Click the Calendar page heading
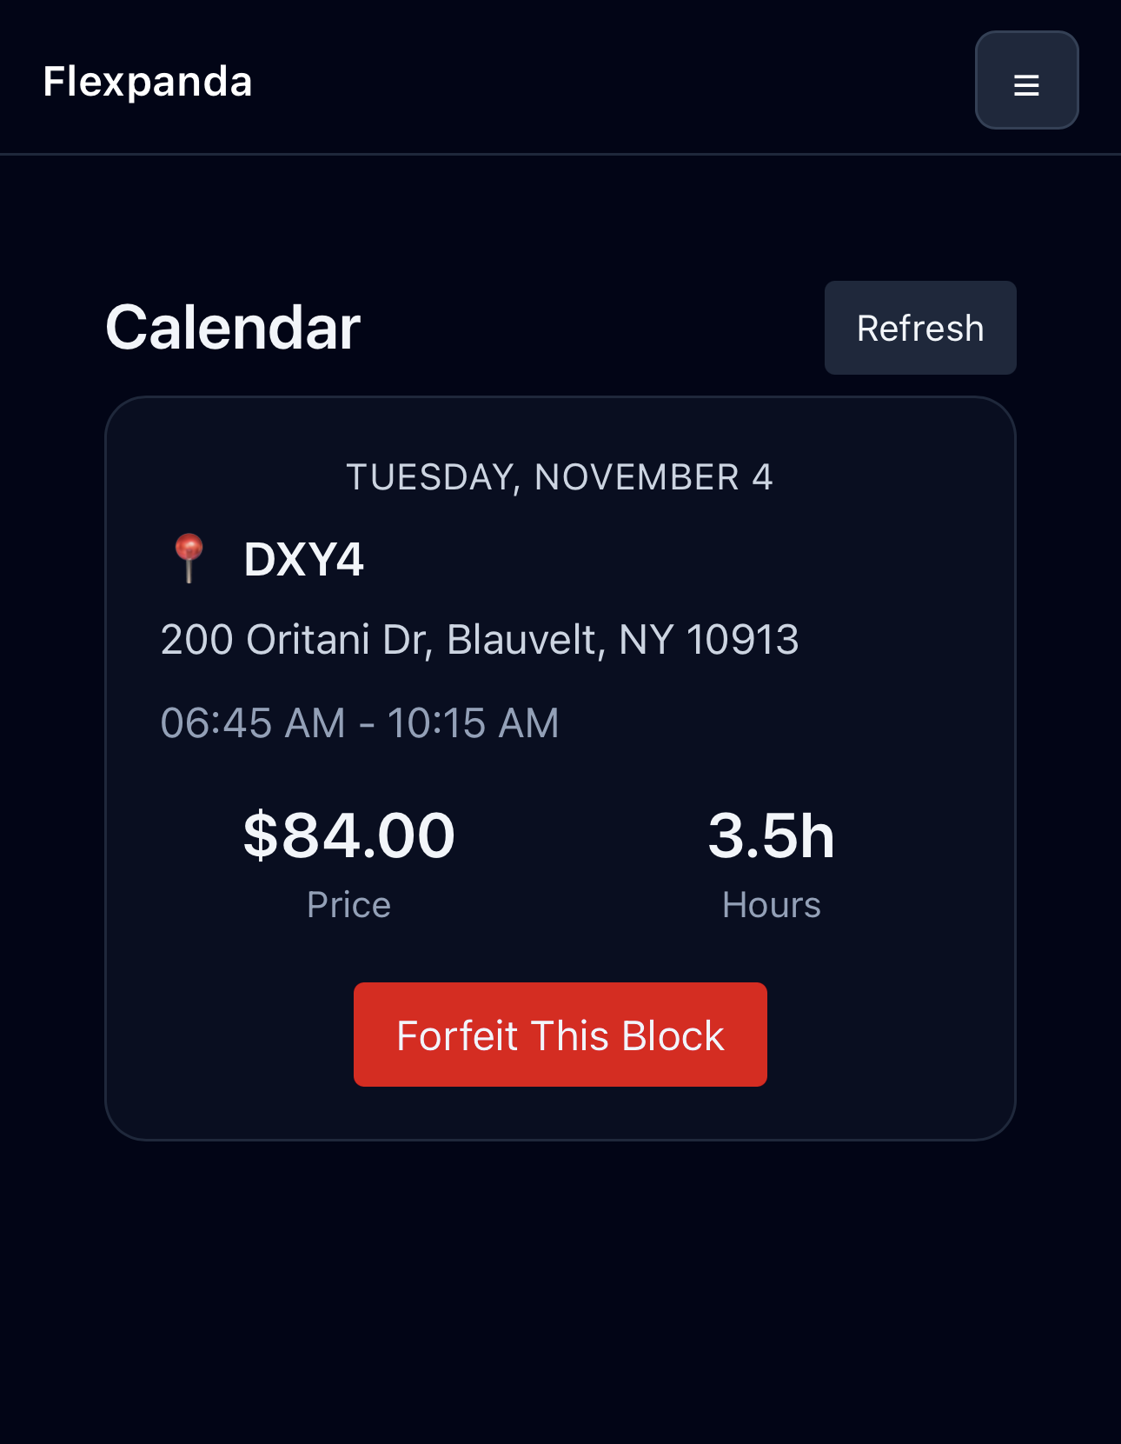Viewport: 1121px width, 1444px height. 233,328
